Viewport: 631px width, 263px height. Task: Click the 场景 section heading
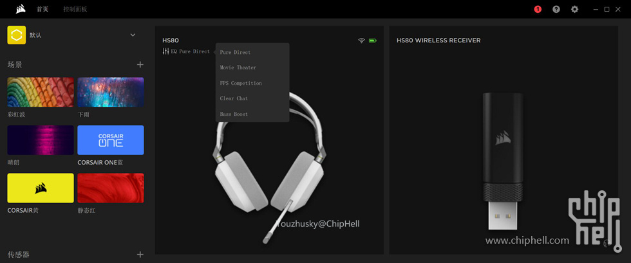click(x=15, y=64)
